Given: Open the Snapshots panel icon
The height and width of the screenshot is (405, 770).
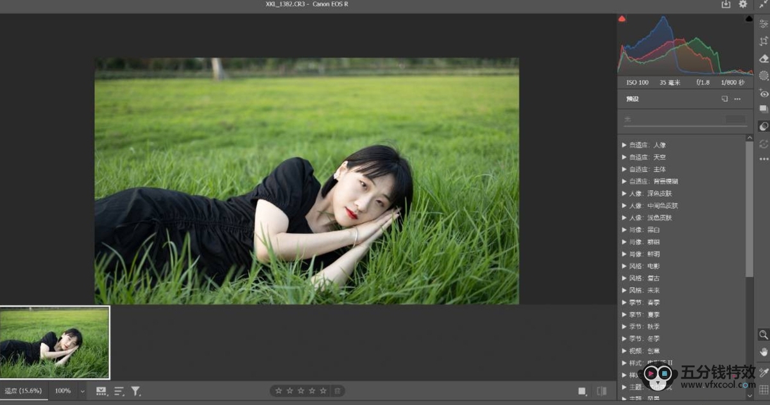Looking at the screenshot, I should (x=764, y=109).
